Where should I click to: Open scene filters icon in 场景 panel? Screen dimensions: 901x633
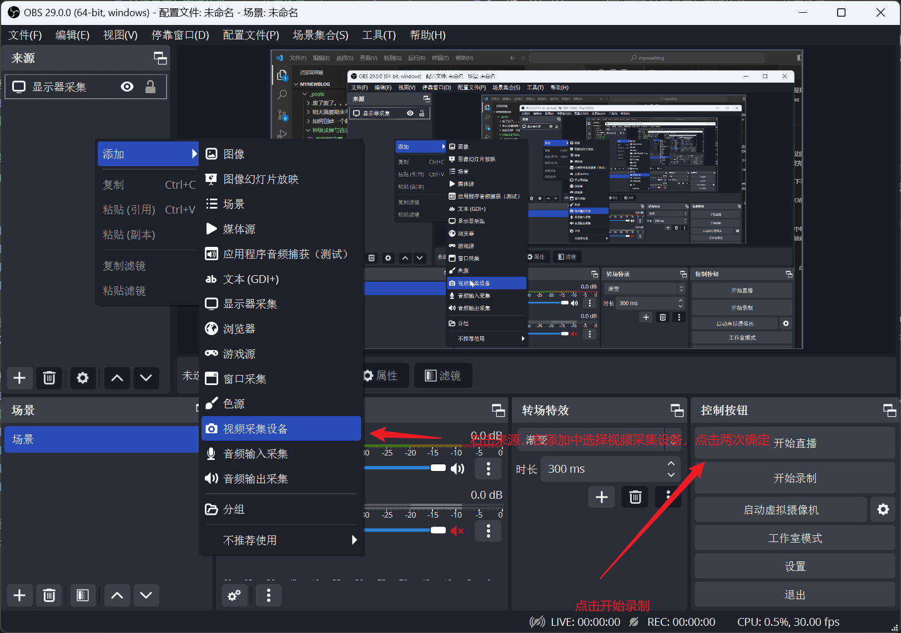[83, 595]
